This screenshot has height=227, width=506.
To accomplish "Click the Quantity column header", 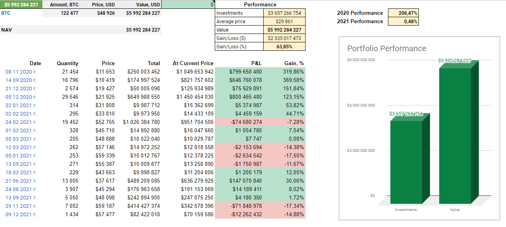I will (x=67, y=63).
